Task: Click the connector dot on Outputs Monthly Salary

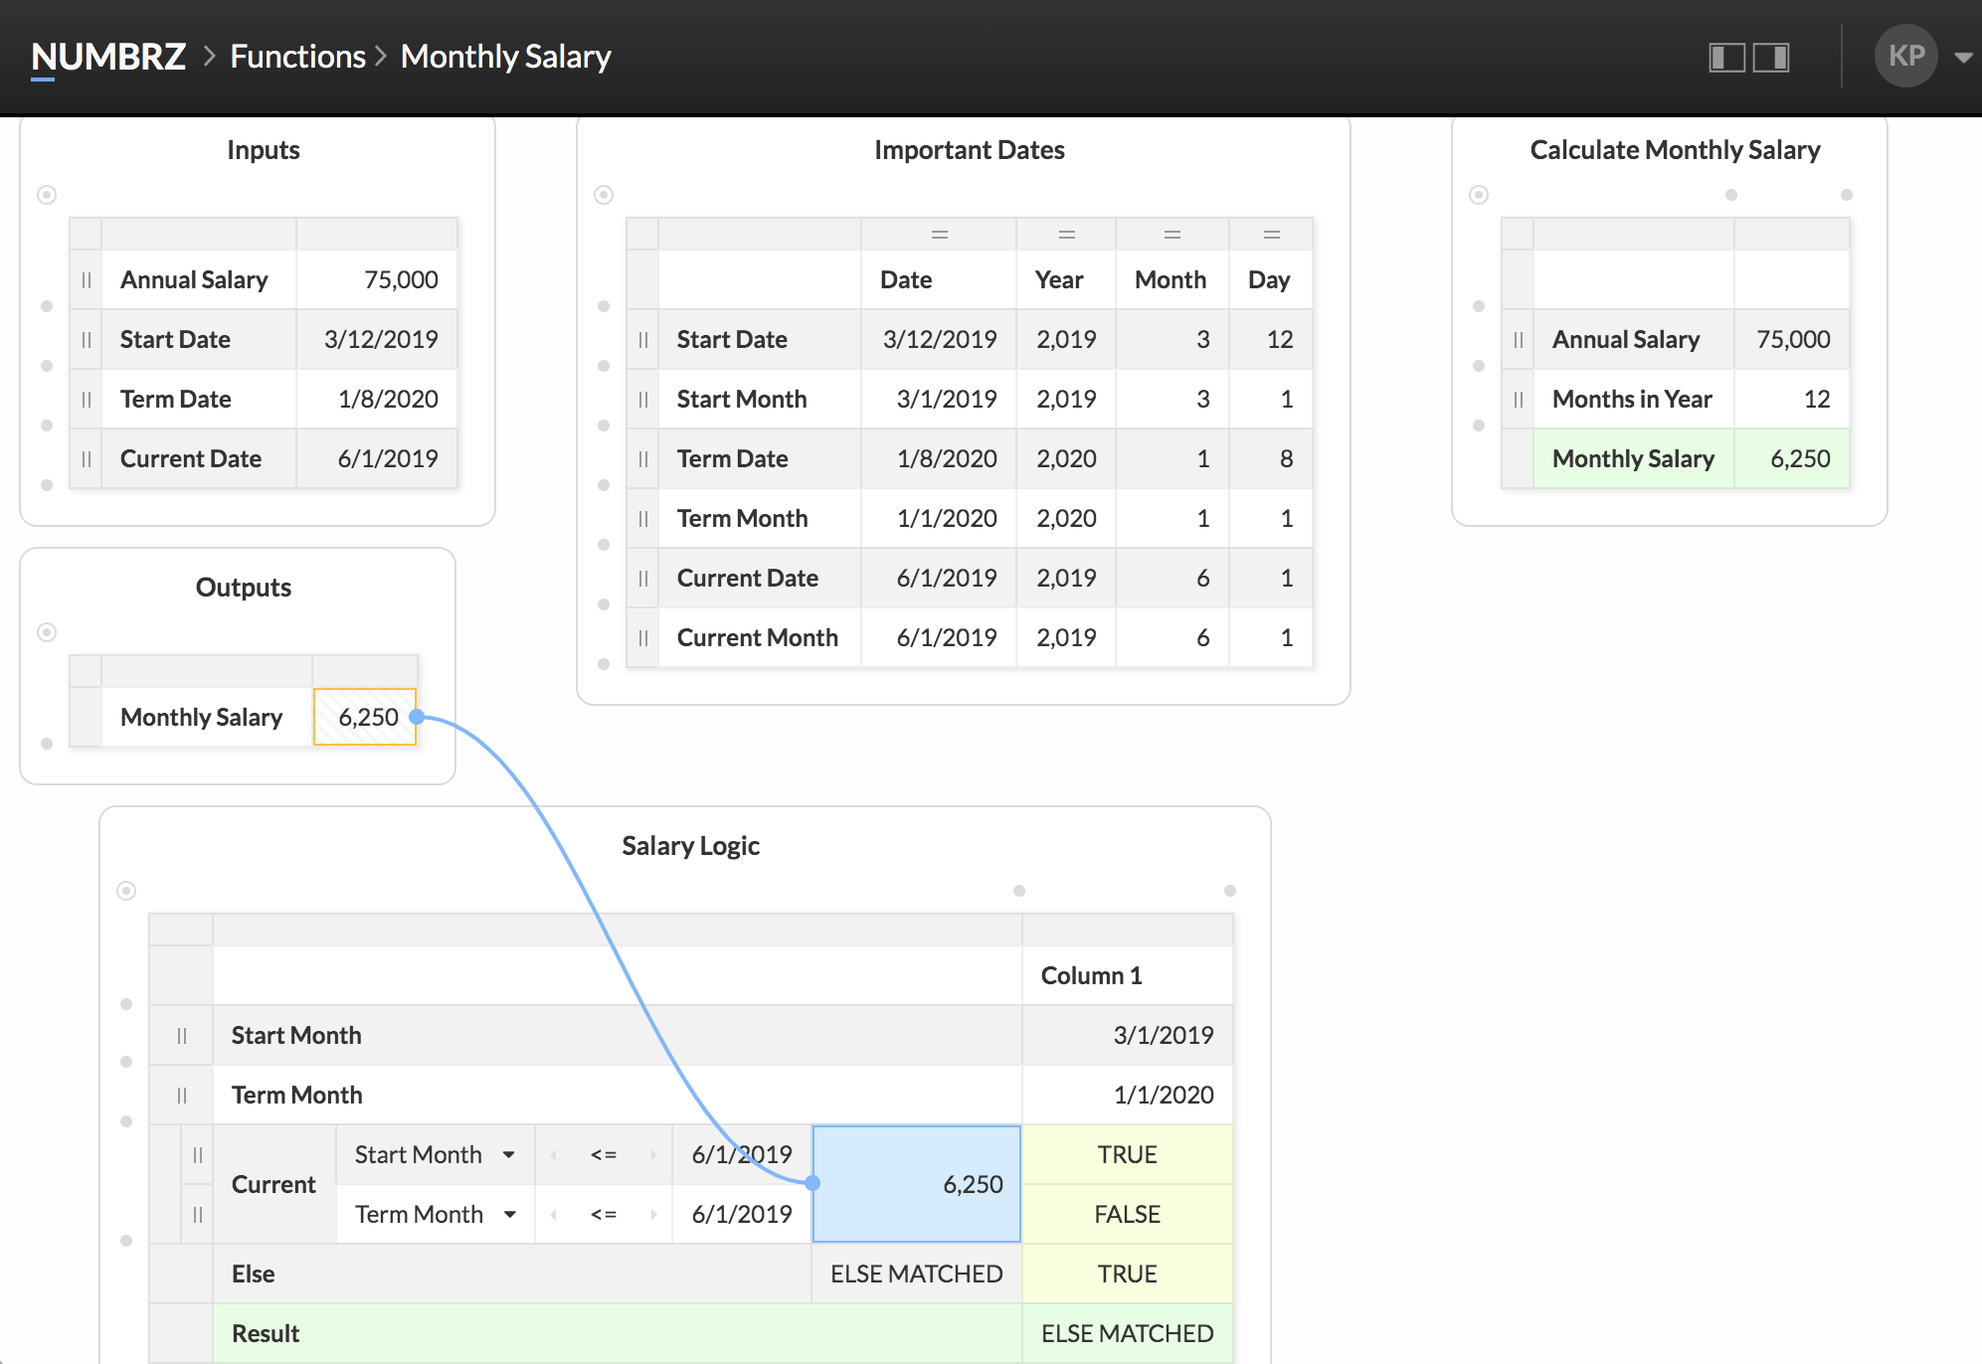Action: pyautogui.click(x=417, y=717)
